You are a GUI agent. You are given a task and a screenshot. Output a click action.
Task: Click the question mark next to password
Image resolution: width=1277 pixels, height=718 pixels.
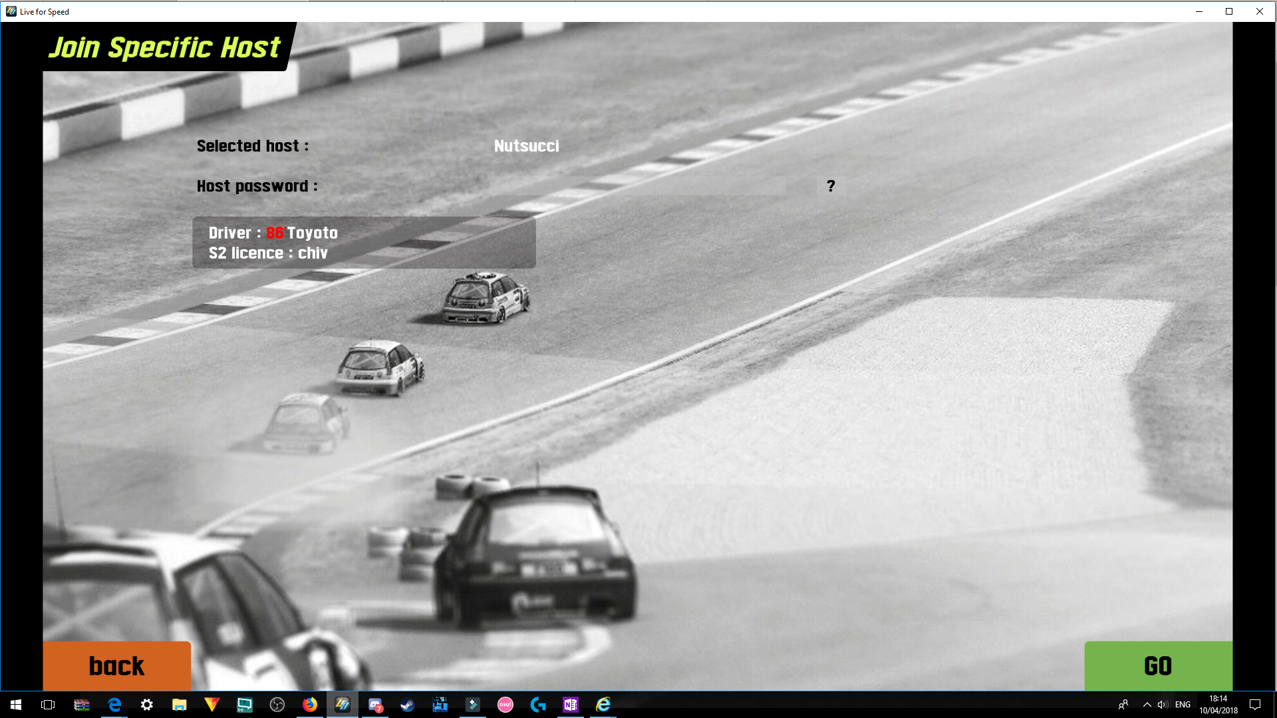pyautogui.click(x=831, y=186)
